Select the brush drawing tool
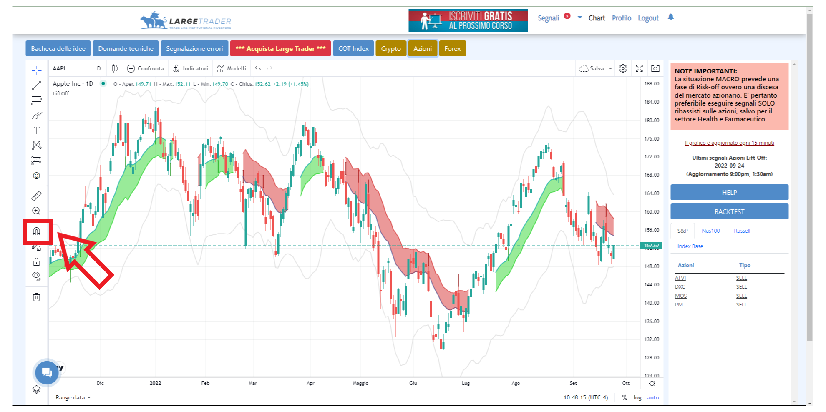 37,116
